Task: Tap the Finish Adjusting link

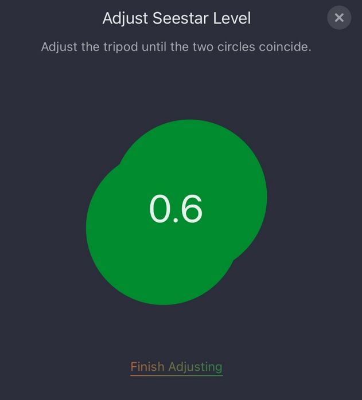Action: 176,367
